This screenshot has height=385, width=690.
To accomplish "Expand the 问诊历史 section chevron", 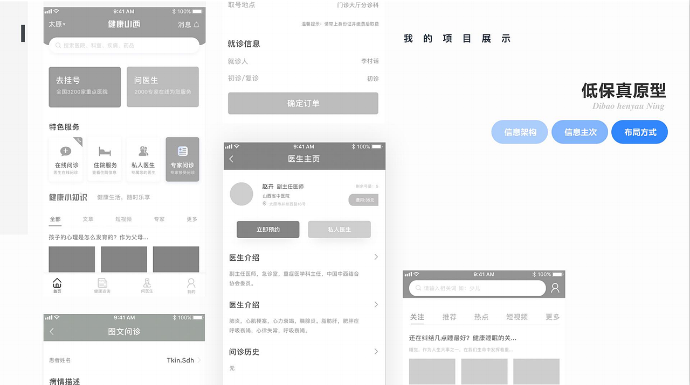I will pos(376,352).
